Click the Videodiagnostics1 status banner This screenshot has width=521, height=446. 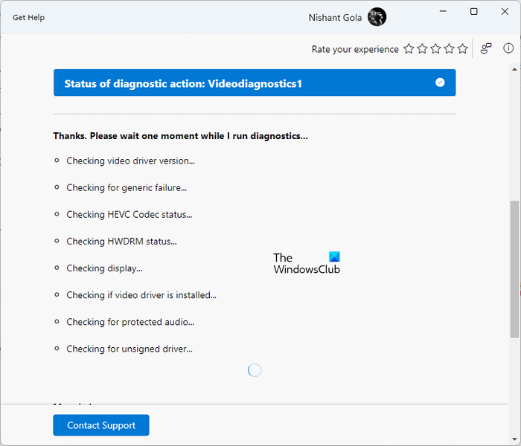tap(255, 83)
